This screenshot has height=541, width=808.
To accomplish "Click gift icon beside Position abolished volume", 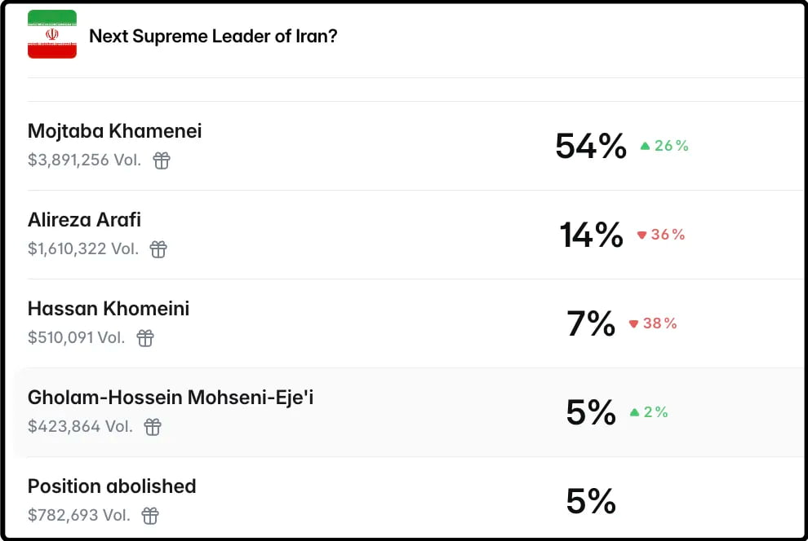I will [150, 516].
